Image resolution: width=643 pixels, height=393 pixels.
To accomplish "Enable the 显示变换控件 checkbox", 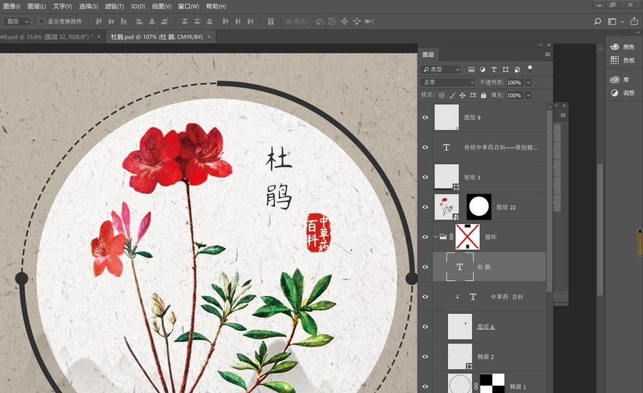I will click(x=41, y=21).
